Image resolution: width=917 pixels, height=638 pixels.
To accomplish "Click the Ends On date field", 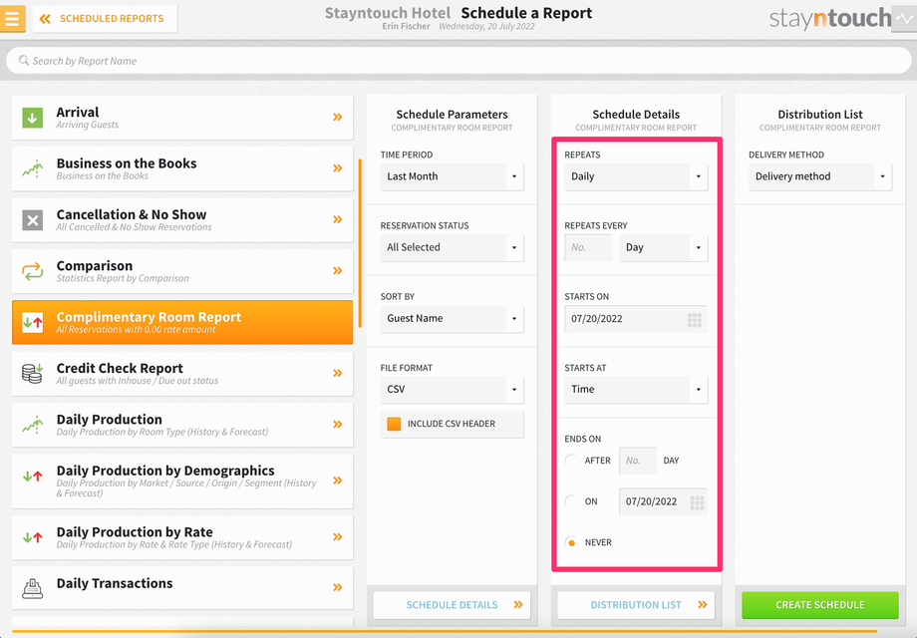I will 663,501.
